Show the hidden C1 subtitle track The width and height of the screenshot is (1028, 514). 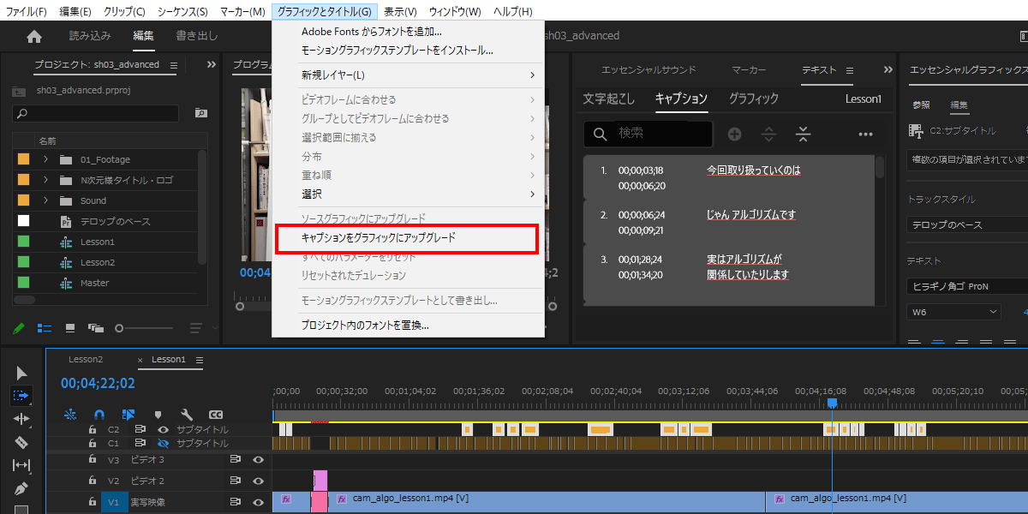(163, 443)
